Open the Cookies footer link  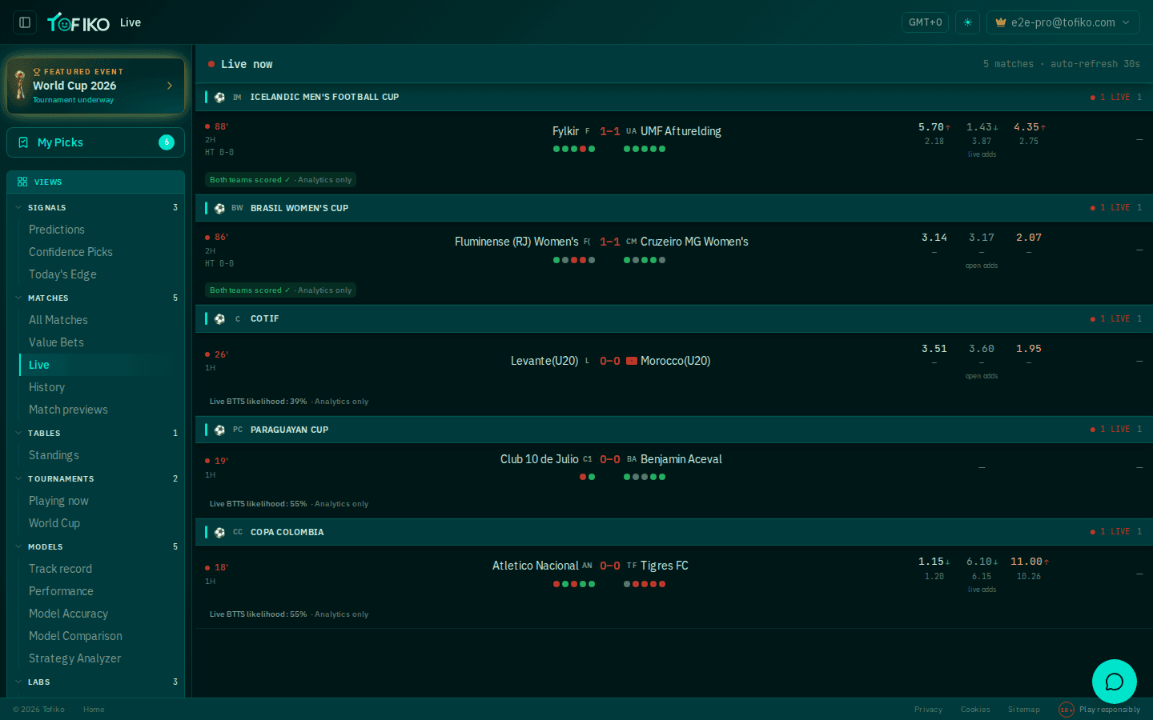point(975,710)
